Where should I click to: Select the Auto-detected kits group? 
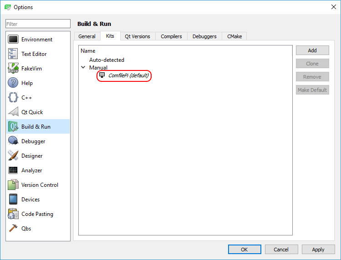pyautogui.click(x=107, y=60)
